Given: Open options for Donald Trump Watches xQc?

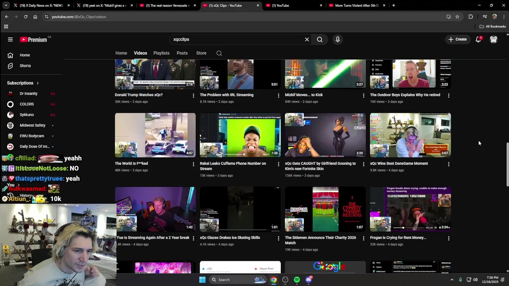Looking at the screenshot, I should pos(193,95).
